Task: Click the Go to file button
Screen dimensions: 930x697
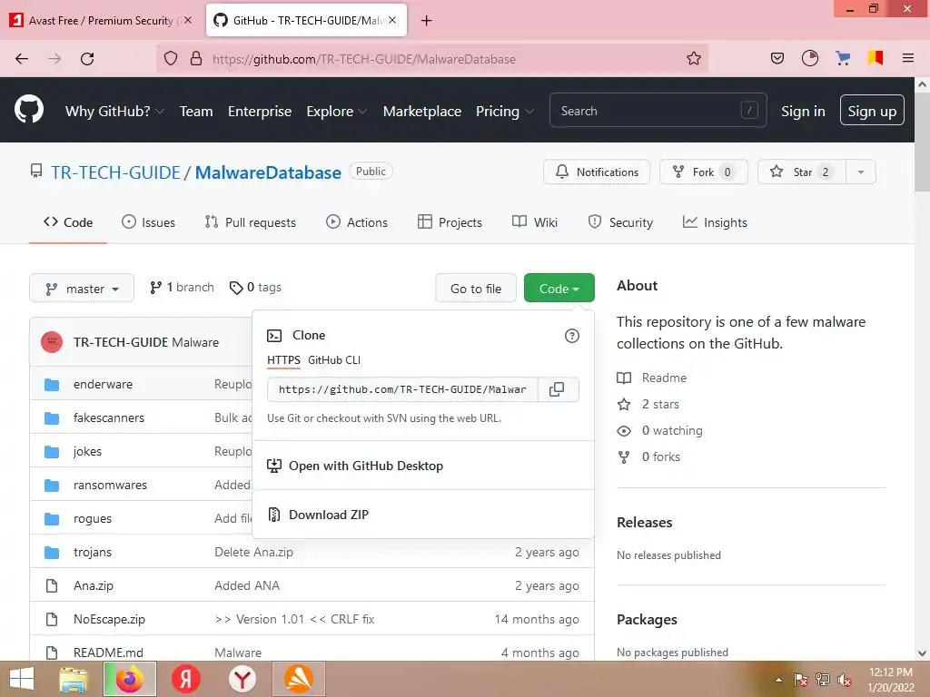Action: [x=476, y=289]
